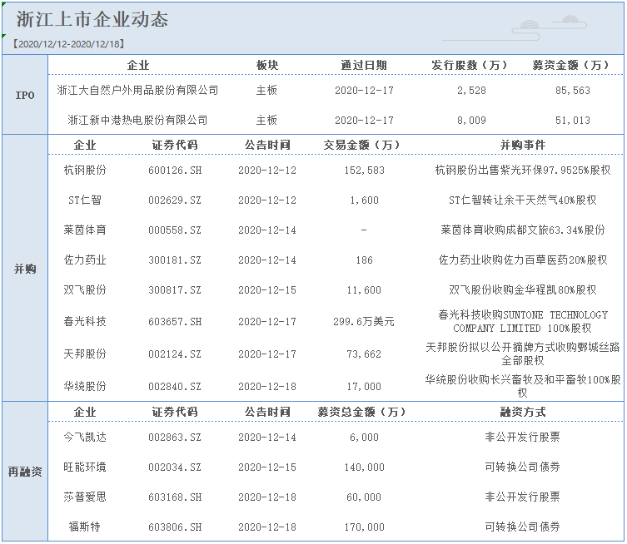Click the 板块 column header
The width and height of the screenshot is (627, 544).
[x=266, y=65]
